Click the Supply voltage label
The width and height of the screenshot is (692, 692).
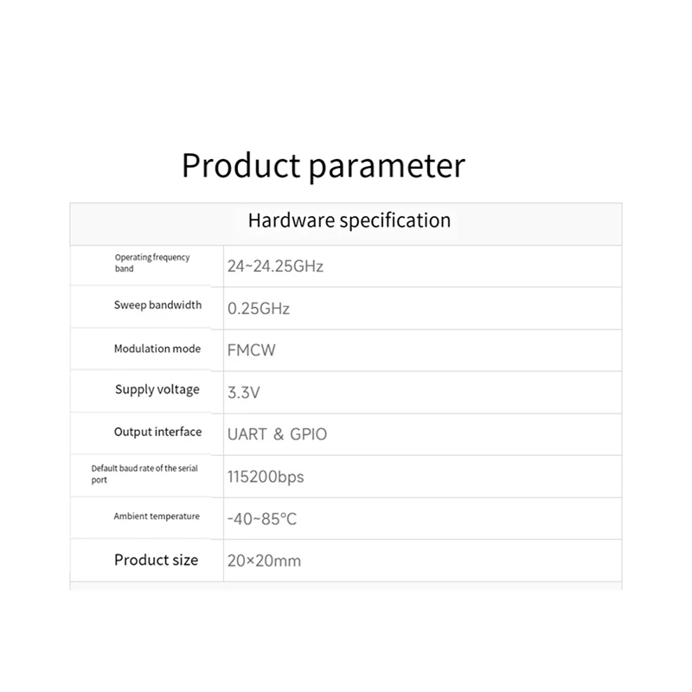coord(157,390)
